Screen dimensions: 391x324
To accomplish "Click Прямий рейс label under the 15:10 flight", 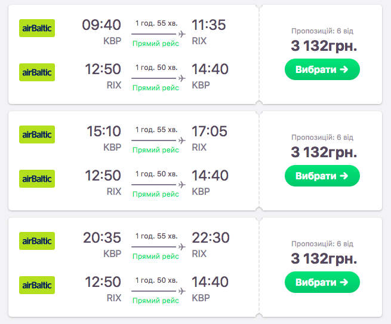I will [x=156, y=150].
